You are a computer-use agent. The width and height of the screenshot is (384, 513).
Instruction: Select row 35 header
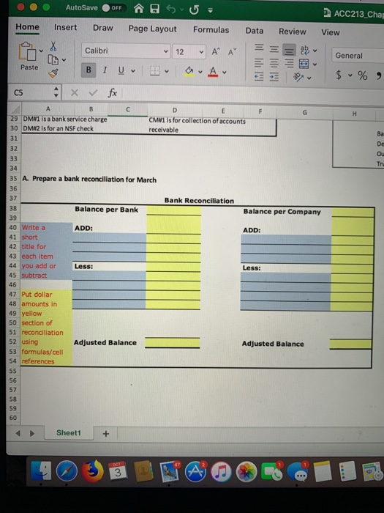(13, 178)
